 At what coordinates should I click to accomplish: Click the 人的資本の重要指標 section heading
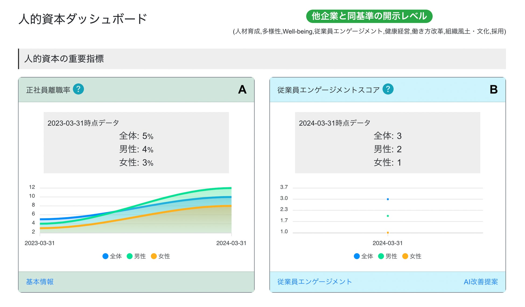tap(64, 59)
